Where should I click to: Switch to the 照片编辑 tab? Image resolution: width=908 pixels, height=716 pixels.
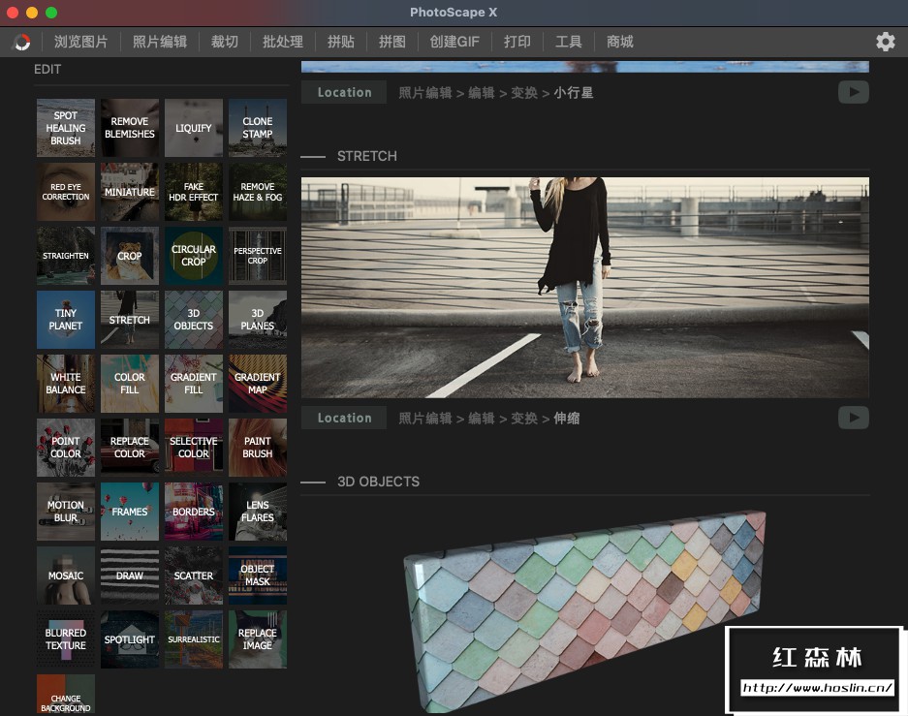pos(160,42)
